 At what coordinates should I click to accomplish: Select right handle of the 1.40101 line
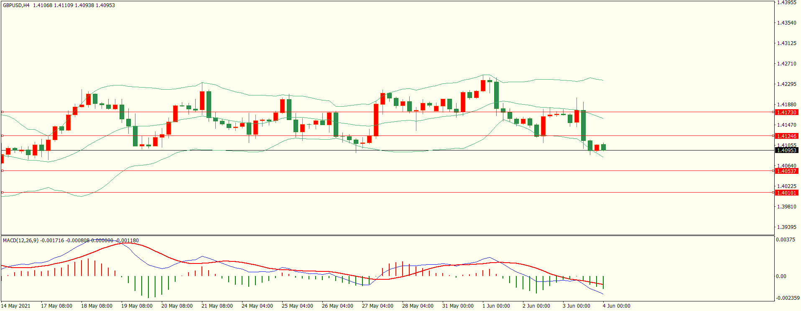(x=773, y=192)
